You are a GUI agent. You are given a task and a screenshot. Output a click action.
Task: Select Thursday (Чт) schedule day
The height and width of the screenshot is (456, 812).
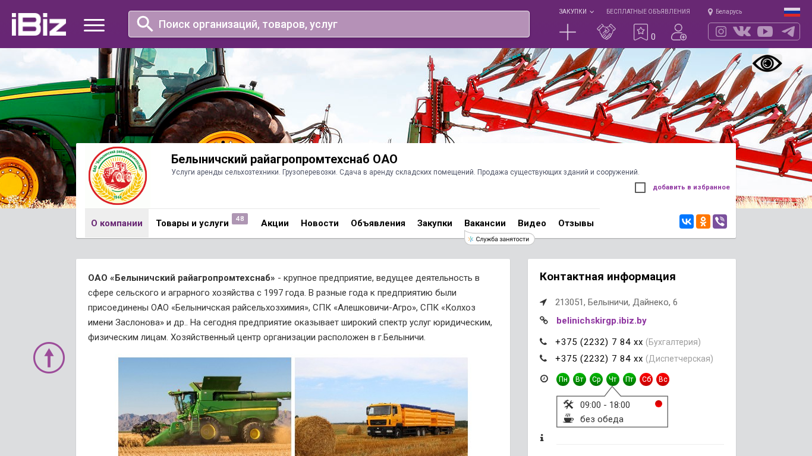(613, 379)
